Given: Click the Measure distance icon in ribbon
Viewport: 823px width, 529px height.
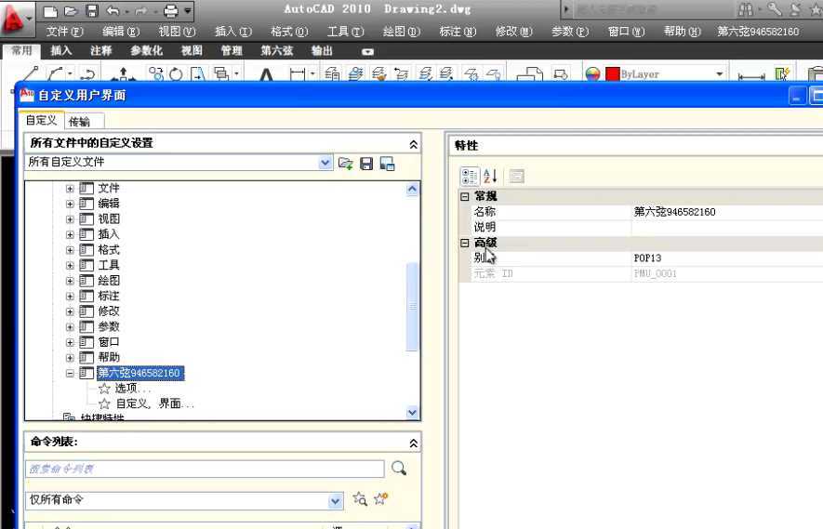Looking at the screenshot, I should click(x=751, y=76).
